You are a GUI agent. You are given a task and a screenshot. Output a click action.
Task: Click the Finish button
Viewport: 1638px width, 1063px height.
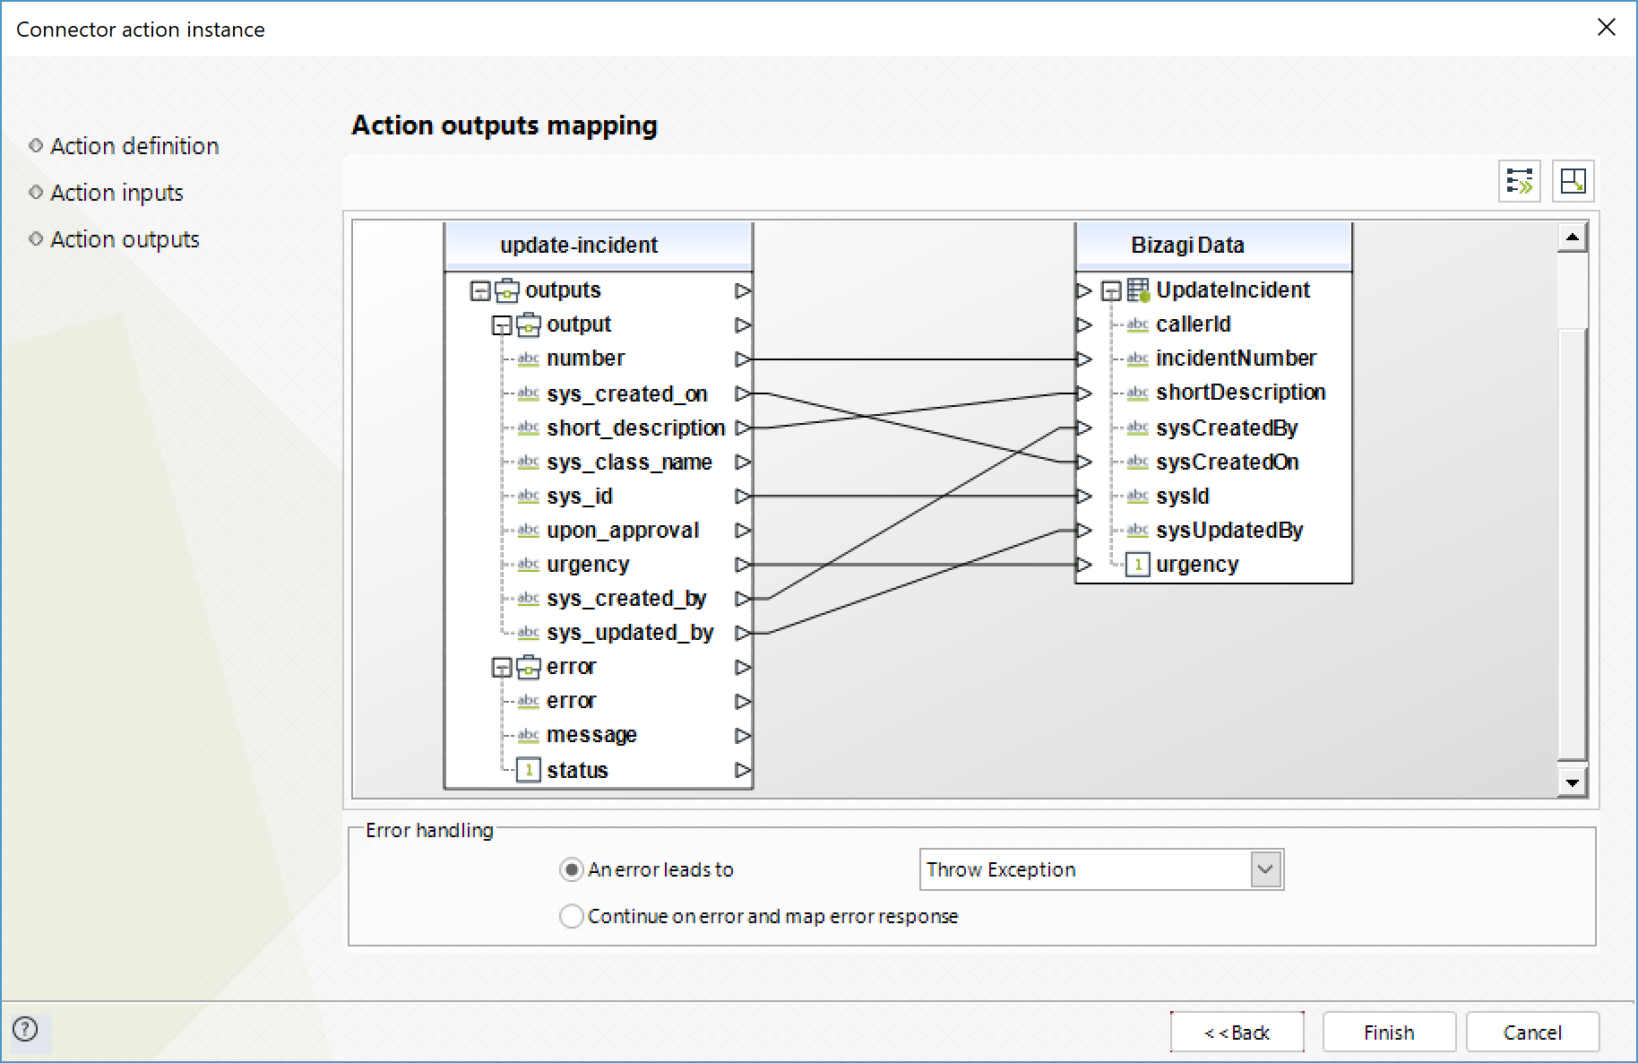click(1389, 1033)
